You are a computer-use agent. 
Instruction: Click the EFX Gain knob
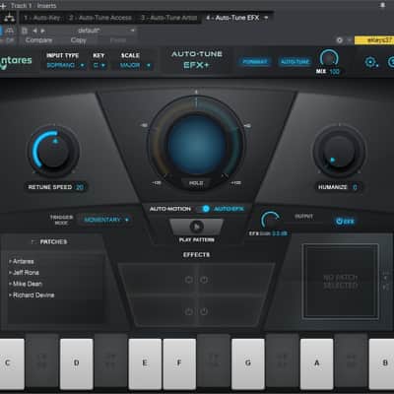pyautogui.click(x=270, y=220)
